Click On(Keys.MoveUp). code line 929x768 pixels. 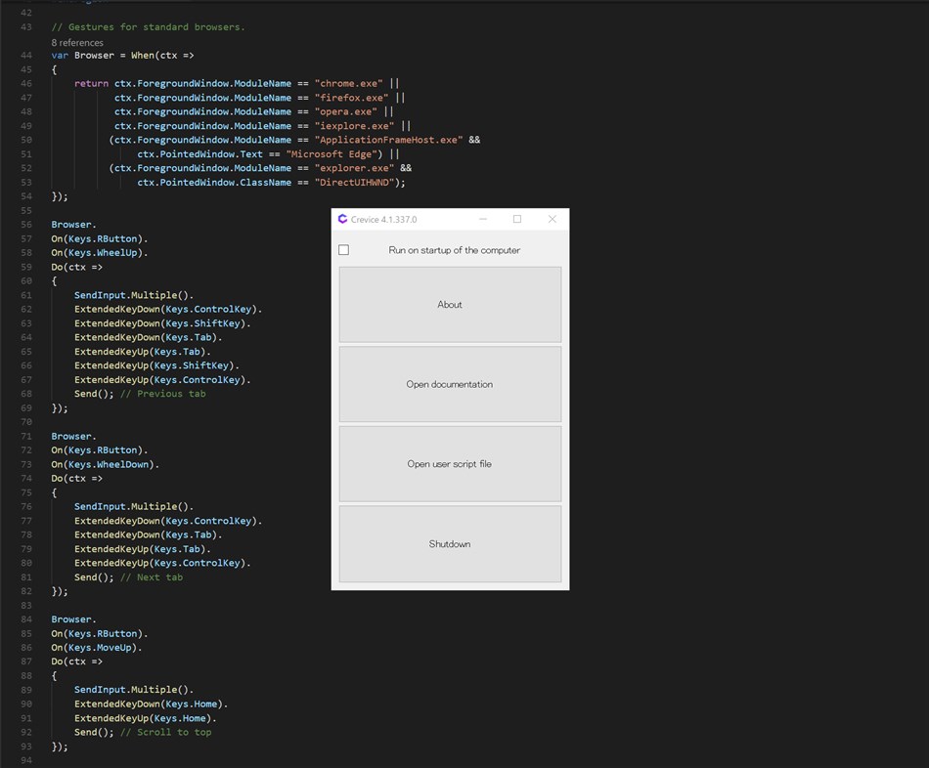coord(97,647)
